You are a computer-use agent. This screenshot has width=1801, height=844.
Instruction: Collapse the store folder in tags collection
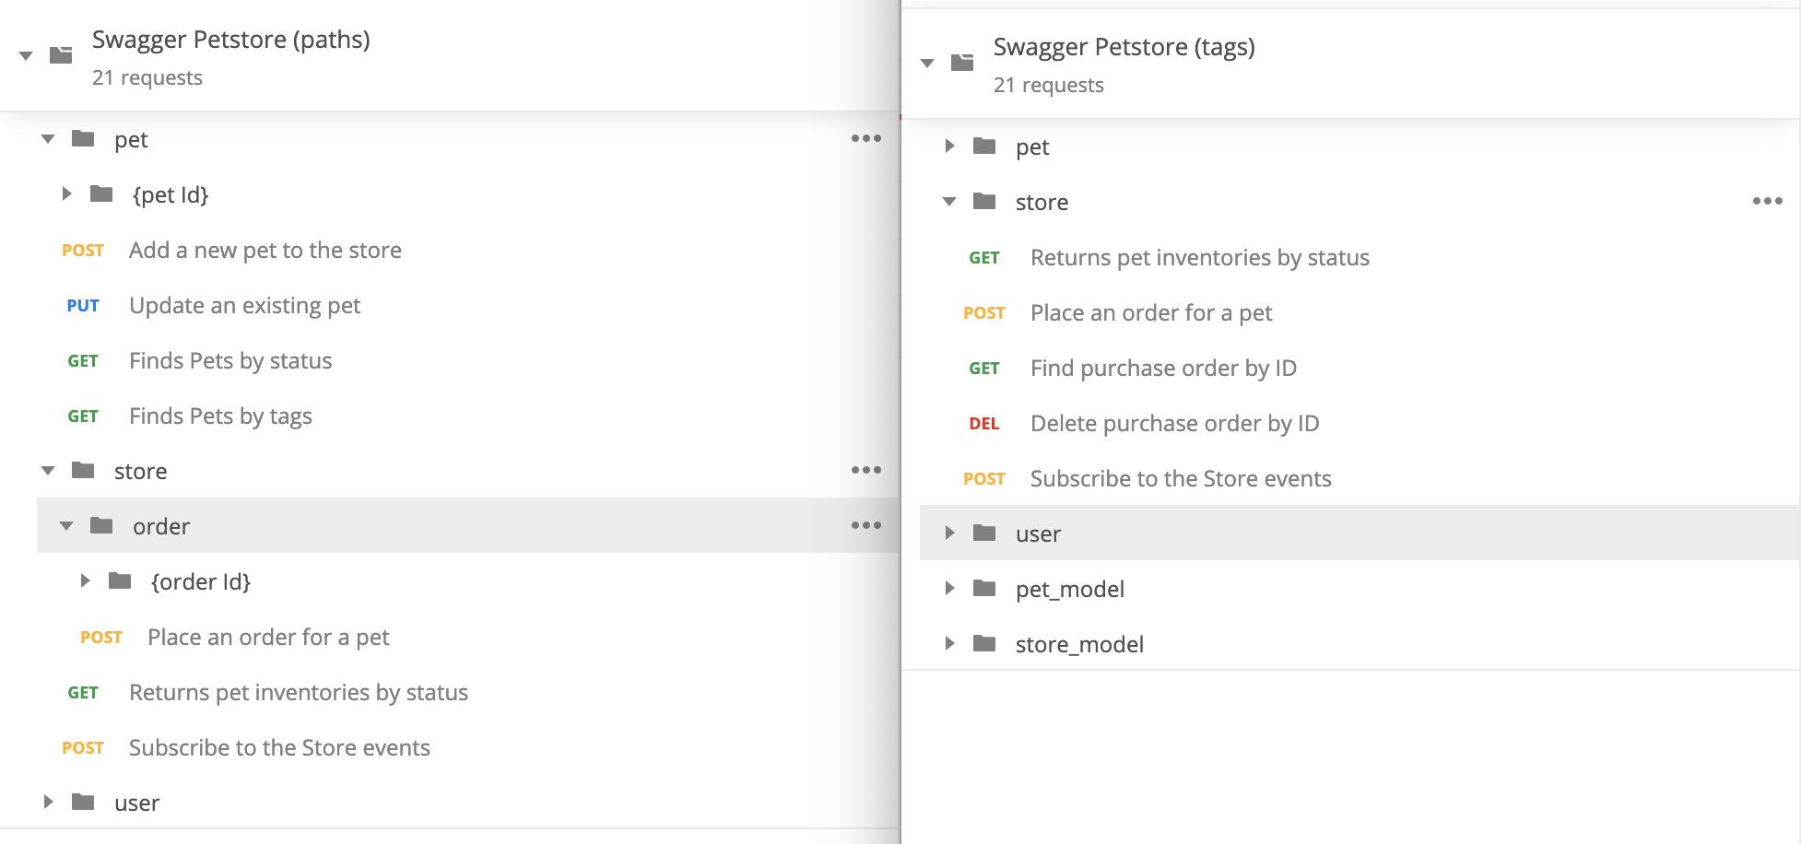[949, 202]
